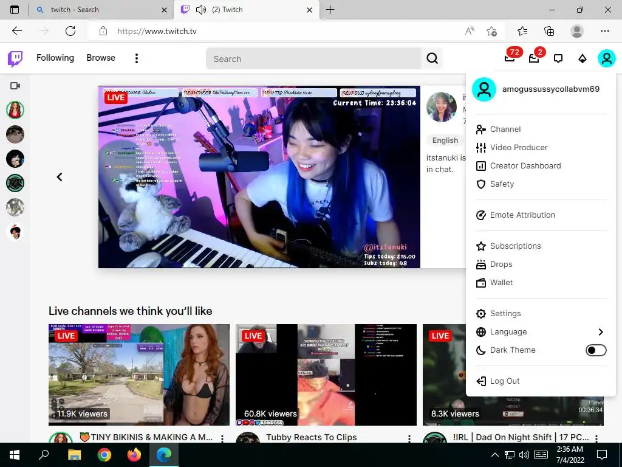Image resolution: width=622 pixels, height=467 pixels.
Task: Open options for TINY BIKINIS stream card
Action: (x=222, y=438)
